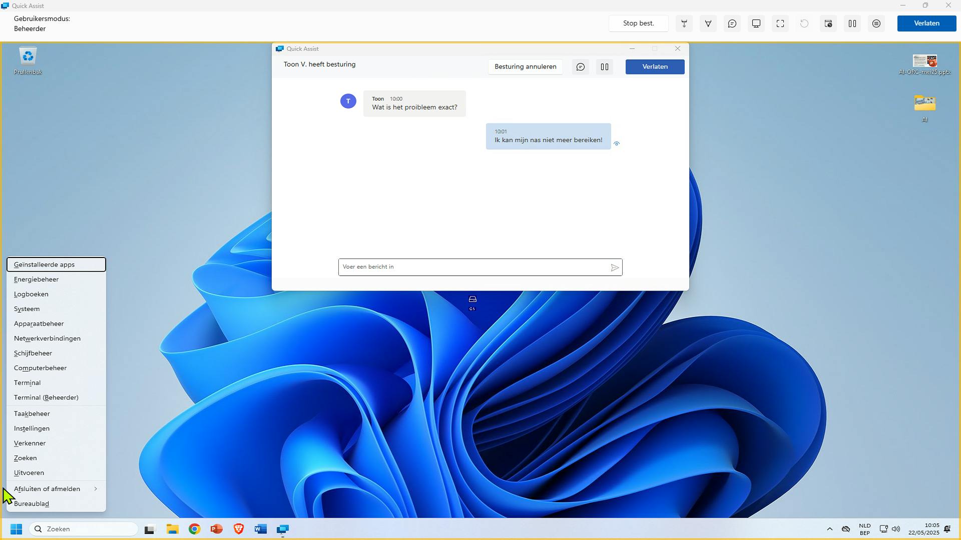Choose Netwerkverbindingen in the menu
Screen dimensions: 961x540
(47, 338)
